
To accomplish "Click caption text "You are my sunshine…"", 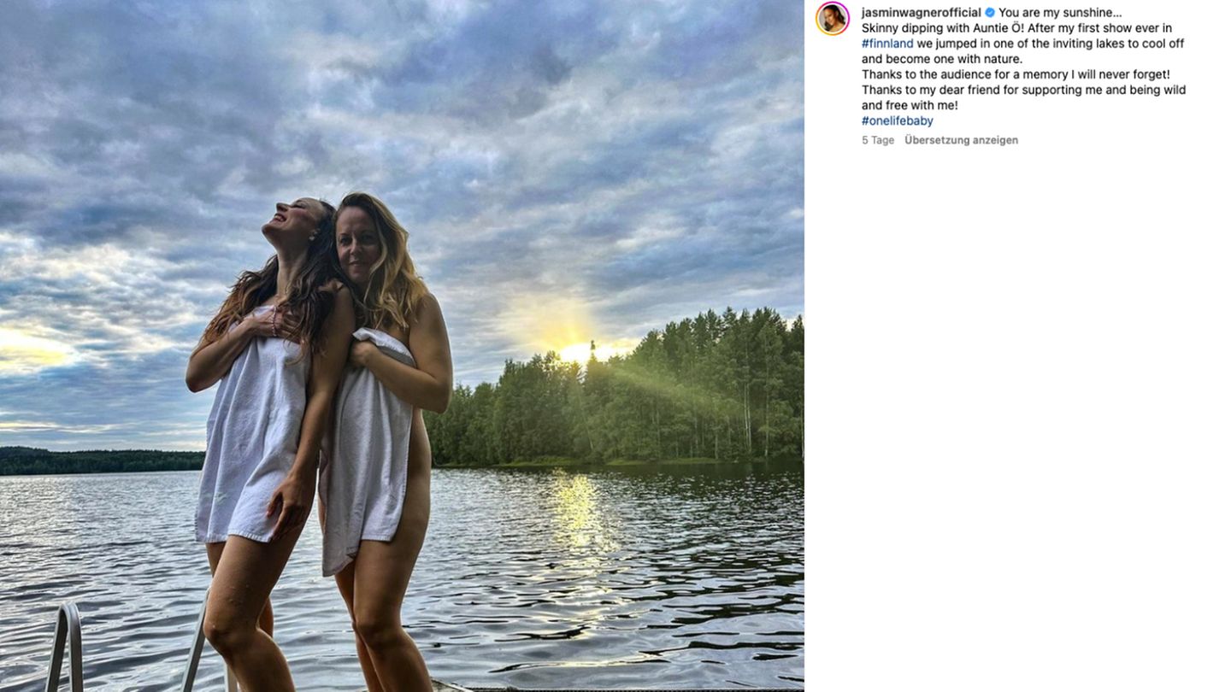I will (1060, 13).
